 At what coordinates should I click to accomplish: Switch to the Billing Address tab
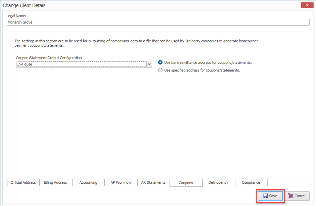click(56, 182)
